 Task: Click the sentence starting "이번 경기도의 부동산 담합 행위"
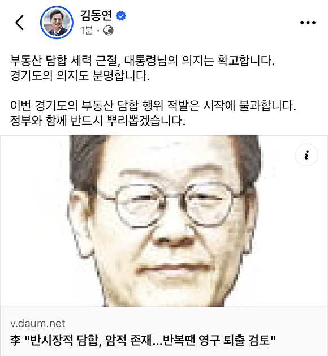(x=153, y=105)
